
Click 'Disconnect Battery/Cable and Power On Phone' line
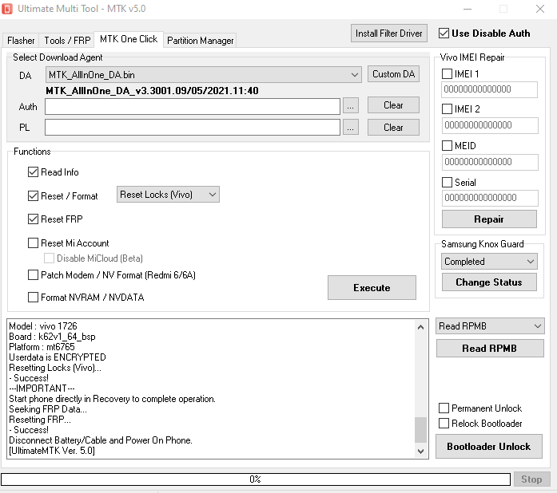click(x=101, y=440)
